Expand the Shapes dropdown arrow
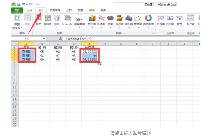Viewport: 216px width, 139px height. point(57,28)
